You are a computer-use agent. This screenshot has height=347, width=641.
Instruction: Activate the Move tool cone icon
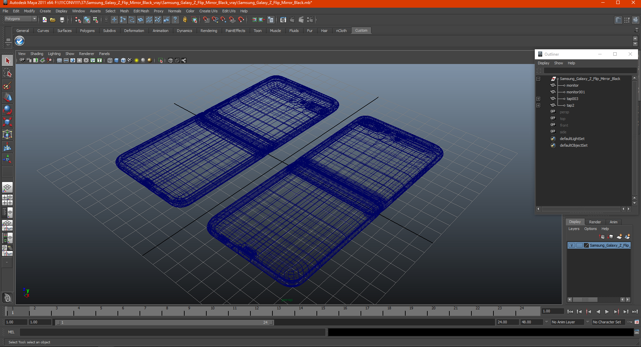tap(7, 97)
